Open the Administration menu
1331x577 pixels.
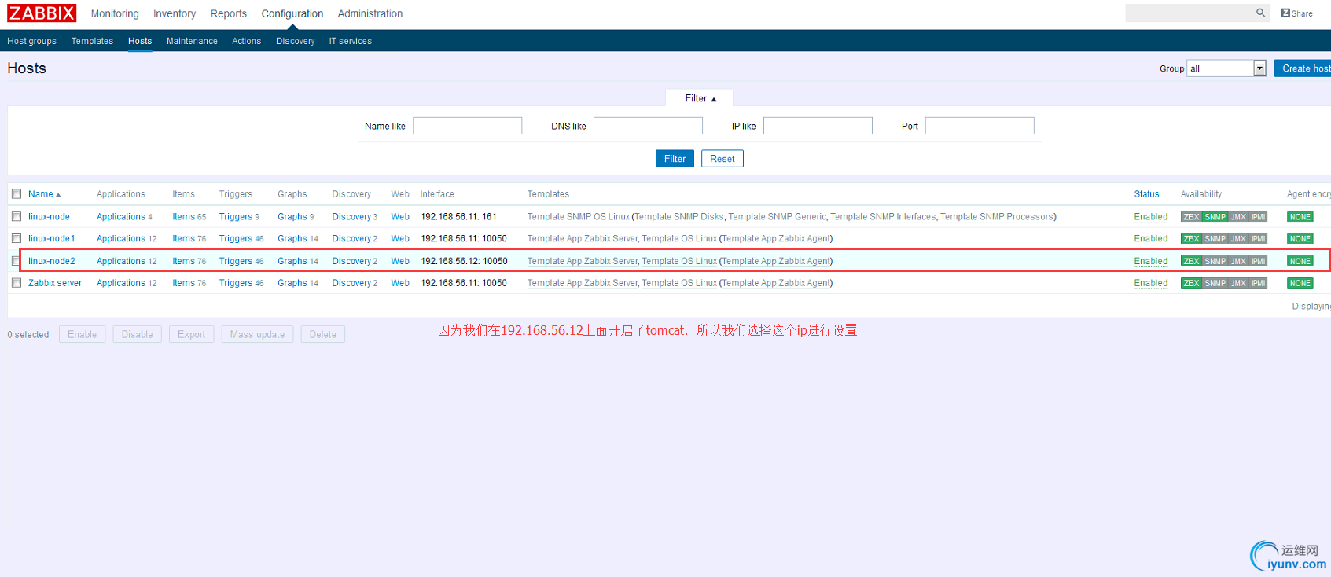click(370, 13)
